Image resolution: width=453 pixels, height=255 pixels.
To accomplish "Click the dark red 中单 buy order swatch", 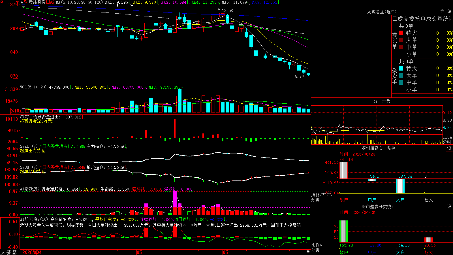I will point(401,47).
